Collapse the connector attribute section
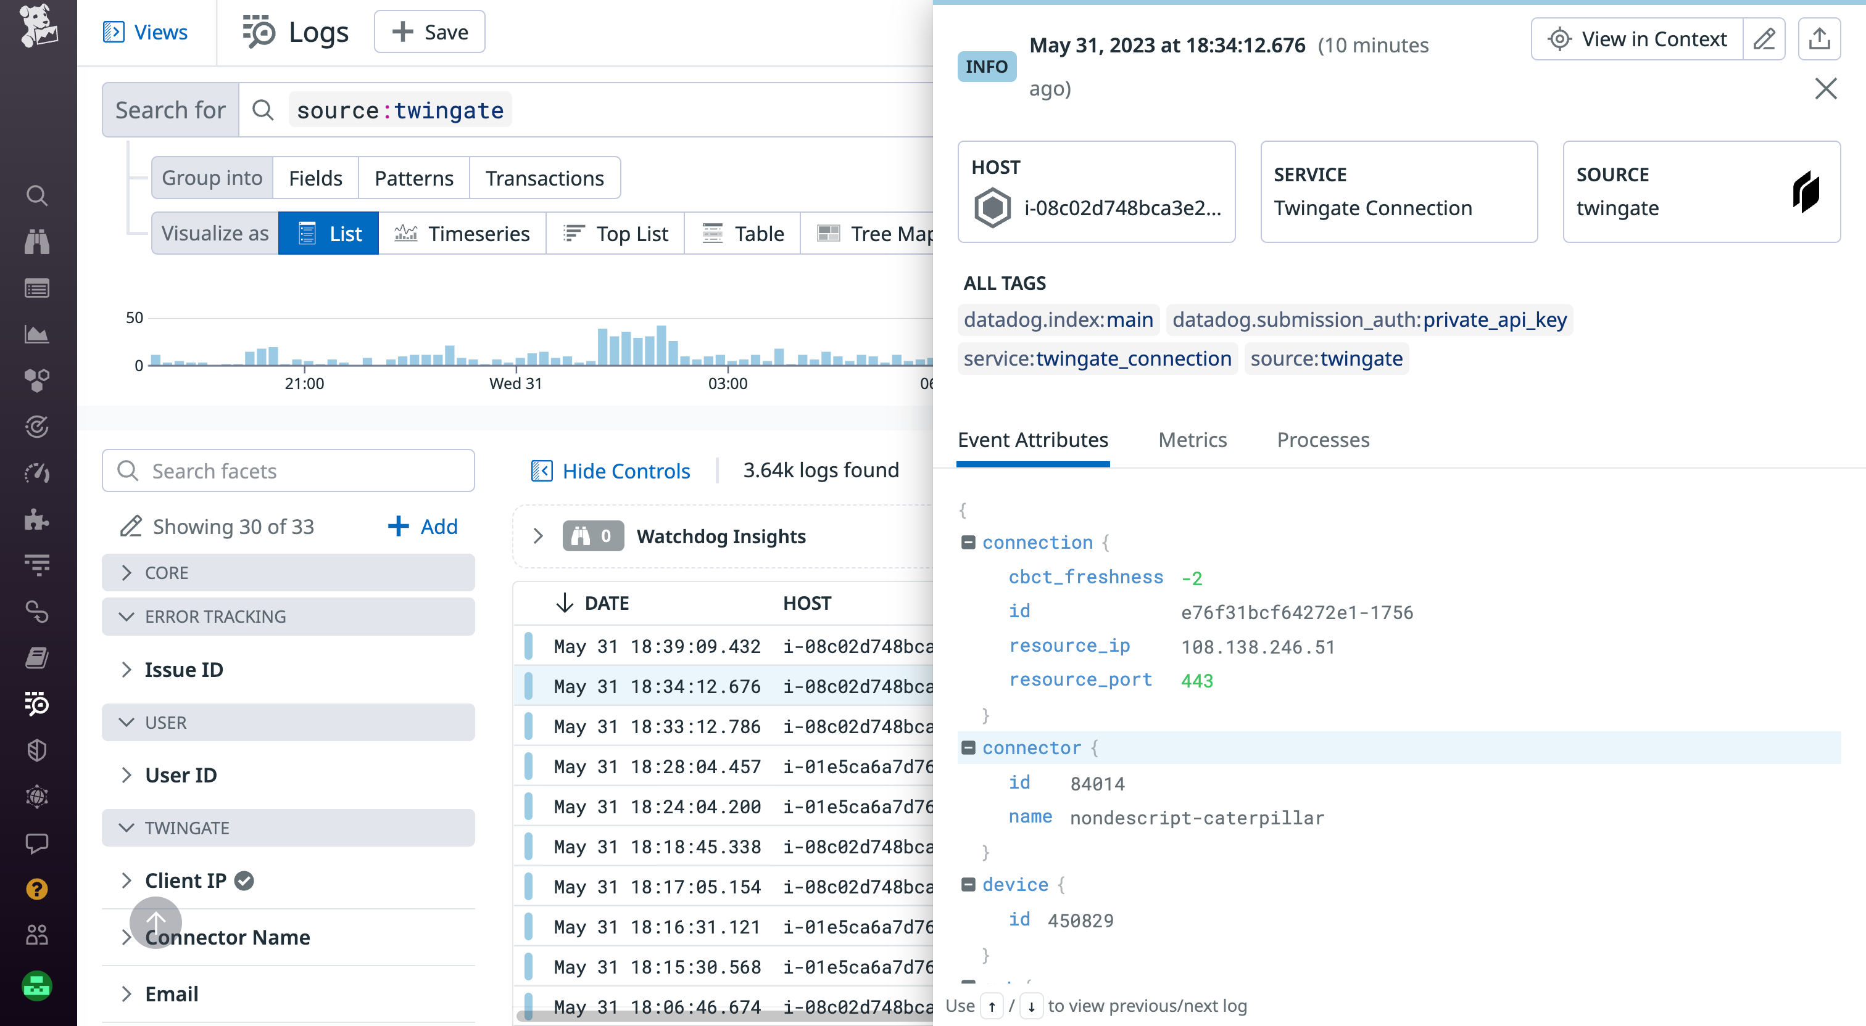 [969, 747]
